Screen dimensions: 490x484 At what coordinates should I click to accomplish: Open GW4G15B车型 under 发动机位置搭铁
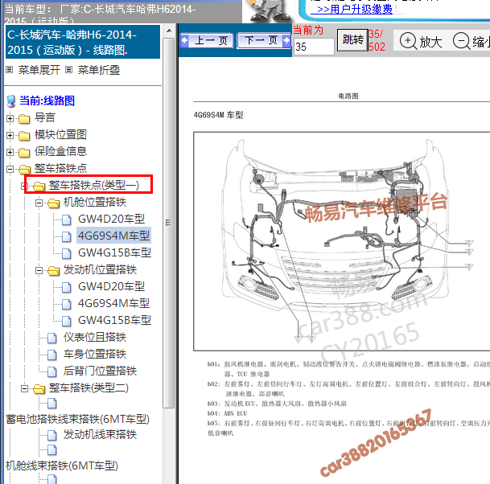[x=114, y=320]
